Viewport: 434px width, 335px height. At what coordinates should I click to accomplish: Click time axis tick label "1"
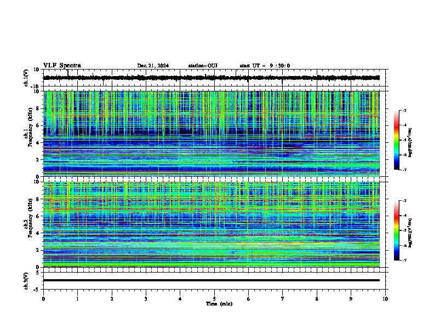[78, 299]
